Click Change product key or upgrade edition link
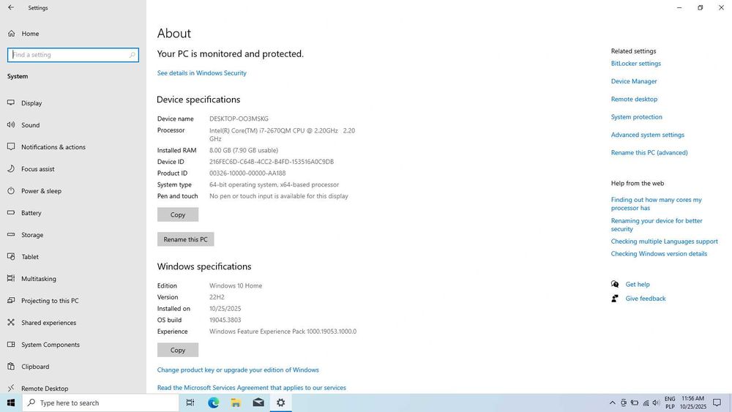The width and height of the screenshot is (732, 412). (x=238, y=370)
